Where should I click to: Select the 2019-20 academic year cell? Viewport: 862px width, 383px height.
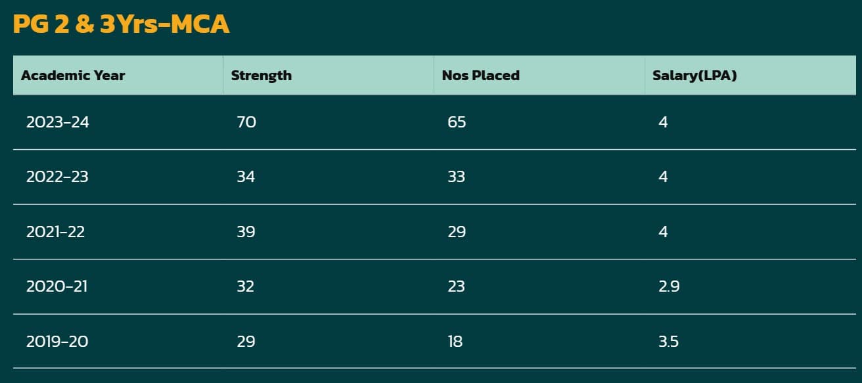click(x=57, y=342)
